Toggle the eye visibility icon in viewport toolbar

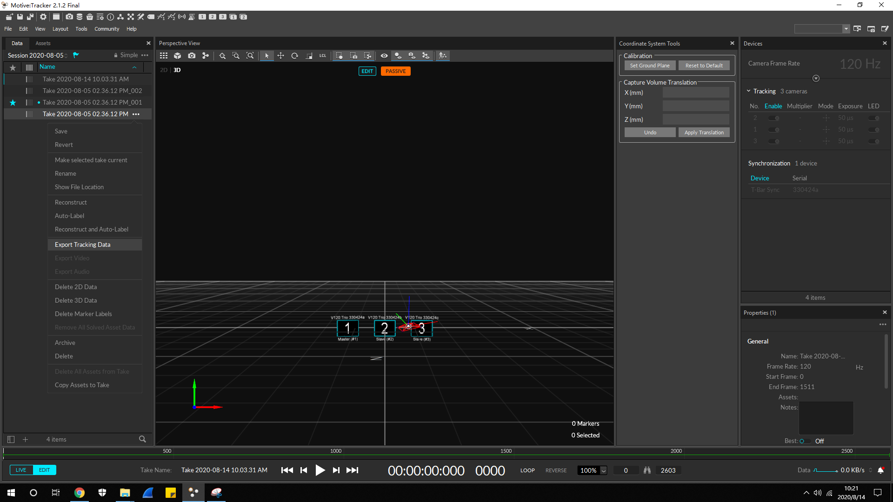click(x=384, y=56)
